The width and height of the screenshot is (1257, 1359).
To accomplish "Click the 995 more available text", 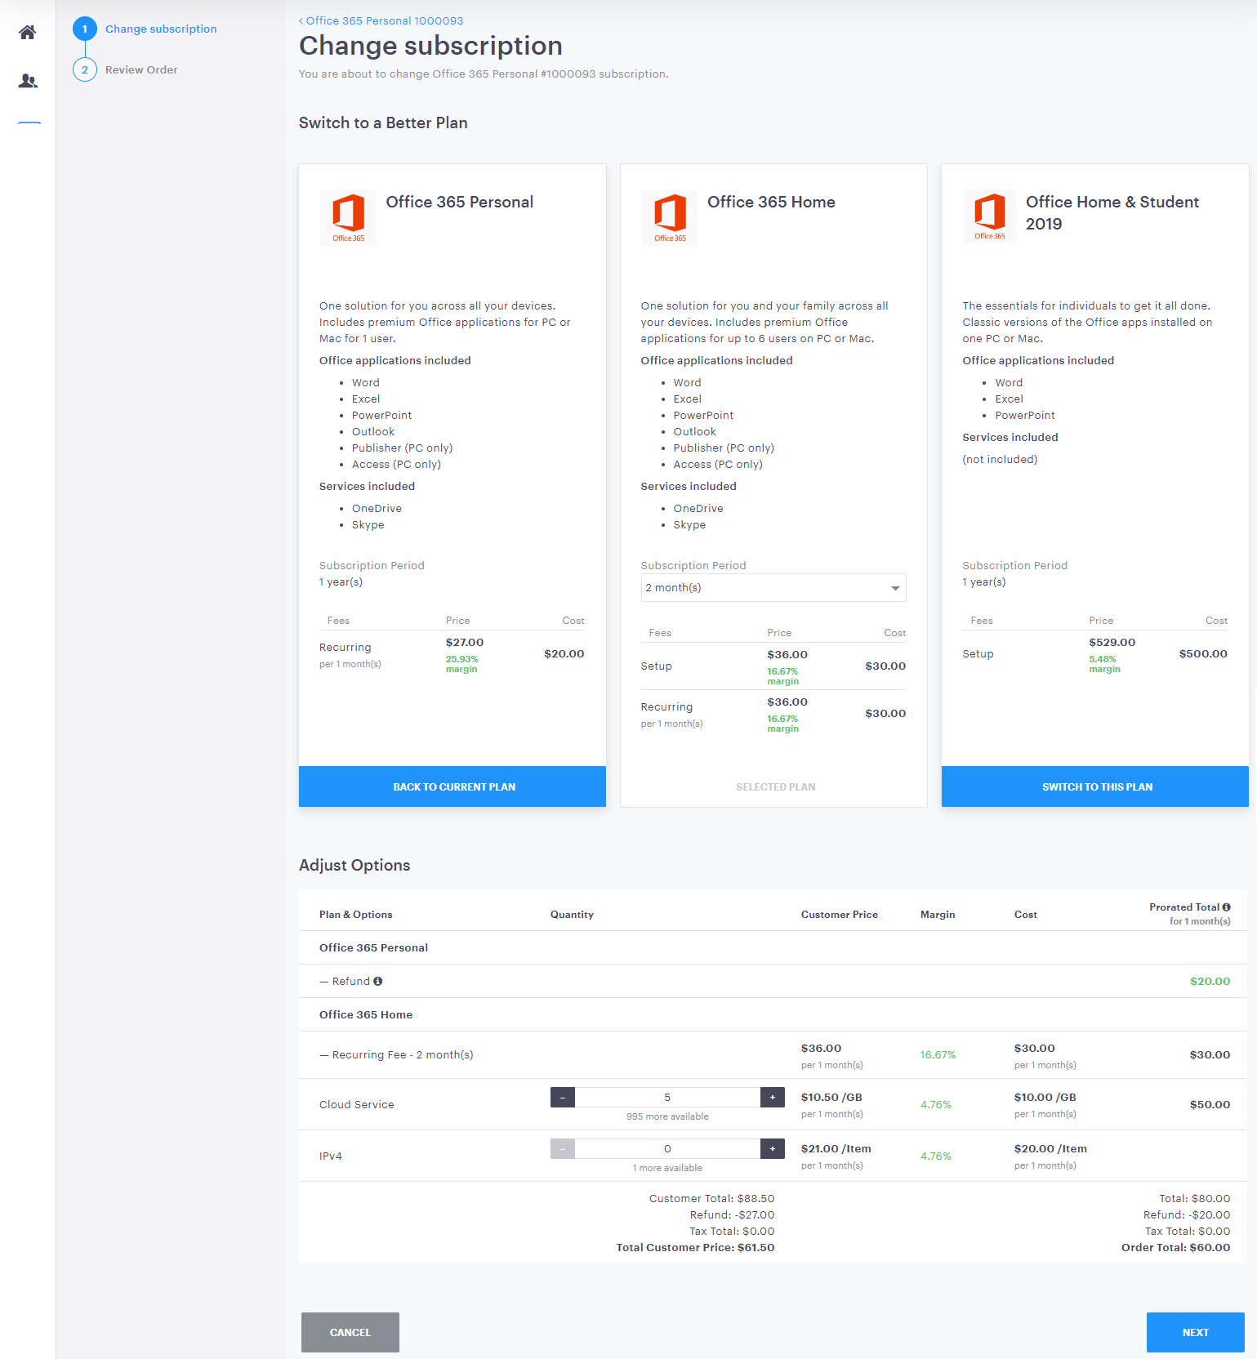I will pyautogui.click(x=667, y=1116).
